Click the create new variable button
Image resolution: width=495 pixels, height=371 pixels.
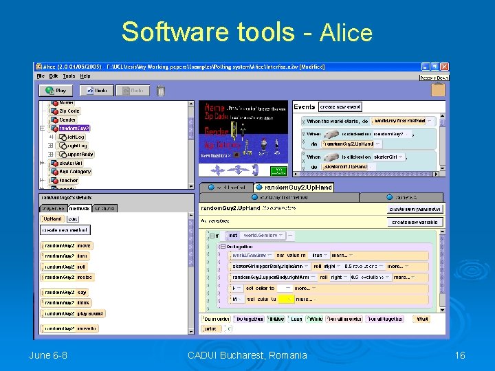click(x=415, y=222)
